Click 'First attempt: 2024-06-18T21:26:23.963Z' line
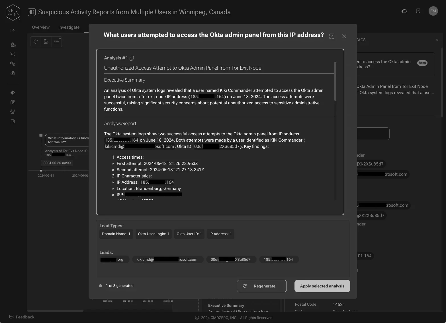The height and width of the screenshot is (323, 446). pyautogui.click(x=157, y=163)
